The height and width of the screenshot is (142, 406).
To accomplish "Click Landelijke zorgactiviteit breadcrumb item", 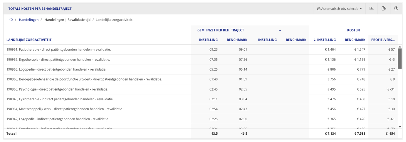I will coord(114,20).
